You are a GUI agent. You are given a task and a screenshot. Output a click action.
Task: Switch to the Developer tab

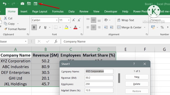(111, 11)
